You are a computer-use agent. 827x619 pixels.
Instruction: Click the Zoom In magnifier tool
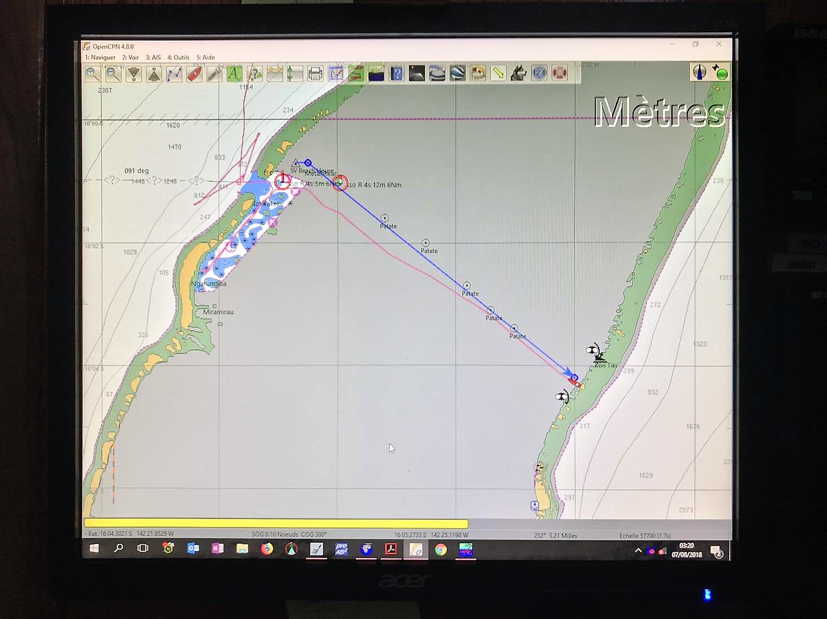pyautogui.click(x=93, y=74)
